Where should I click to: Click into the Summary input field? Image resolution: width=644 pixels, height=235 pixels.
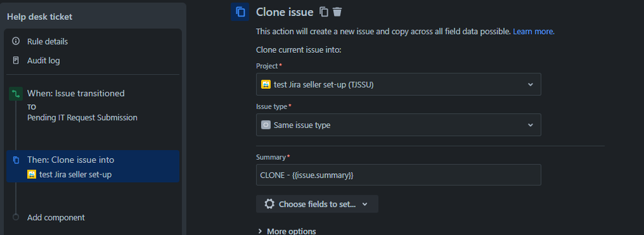(x=398, y=175)
